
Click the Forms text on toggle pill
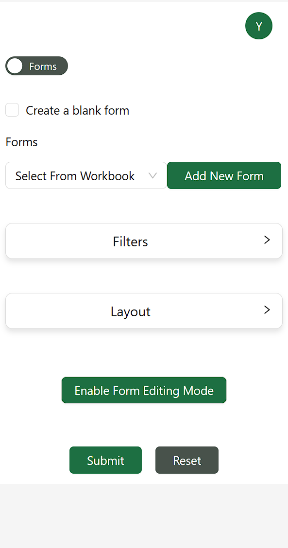point(43,67)
